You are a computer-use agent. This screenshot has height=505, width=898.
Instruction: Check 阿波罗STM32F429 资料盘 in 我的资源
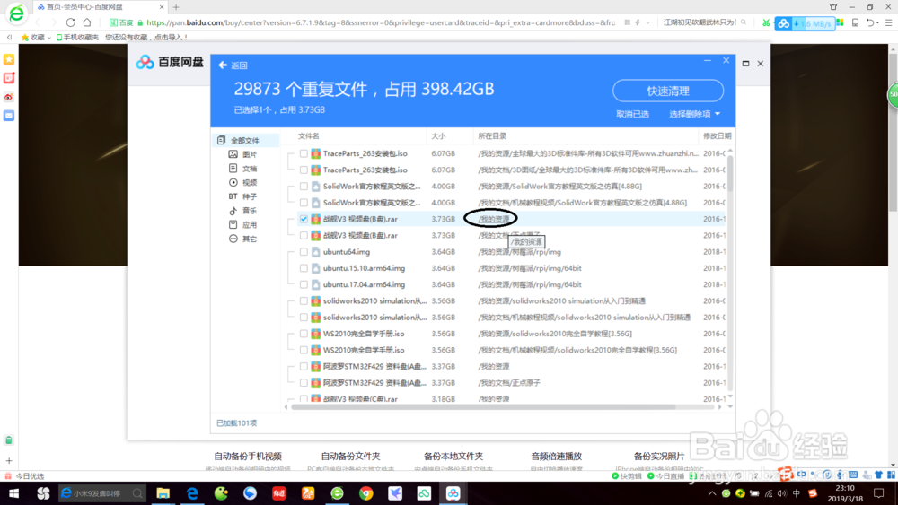[x=304, y=367]
